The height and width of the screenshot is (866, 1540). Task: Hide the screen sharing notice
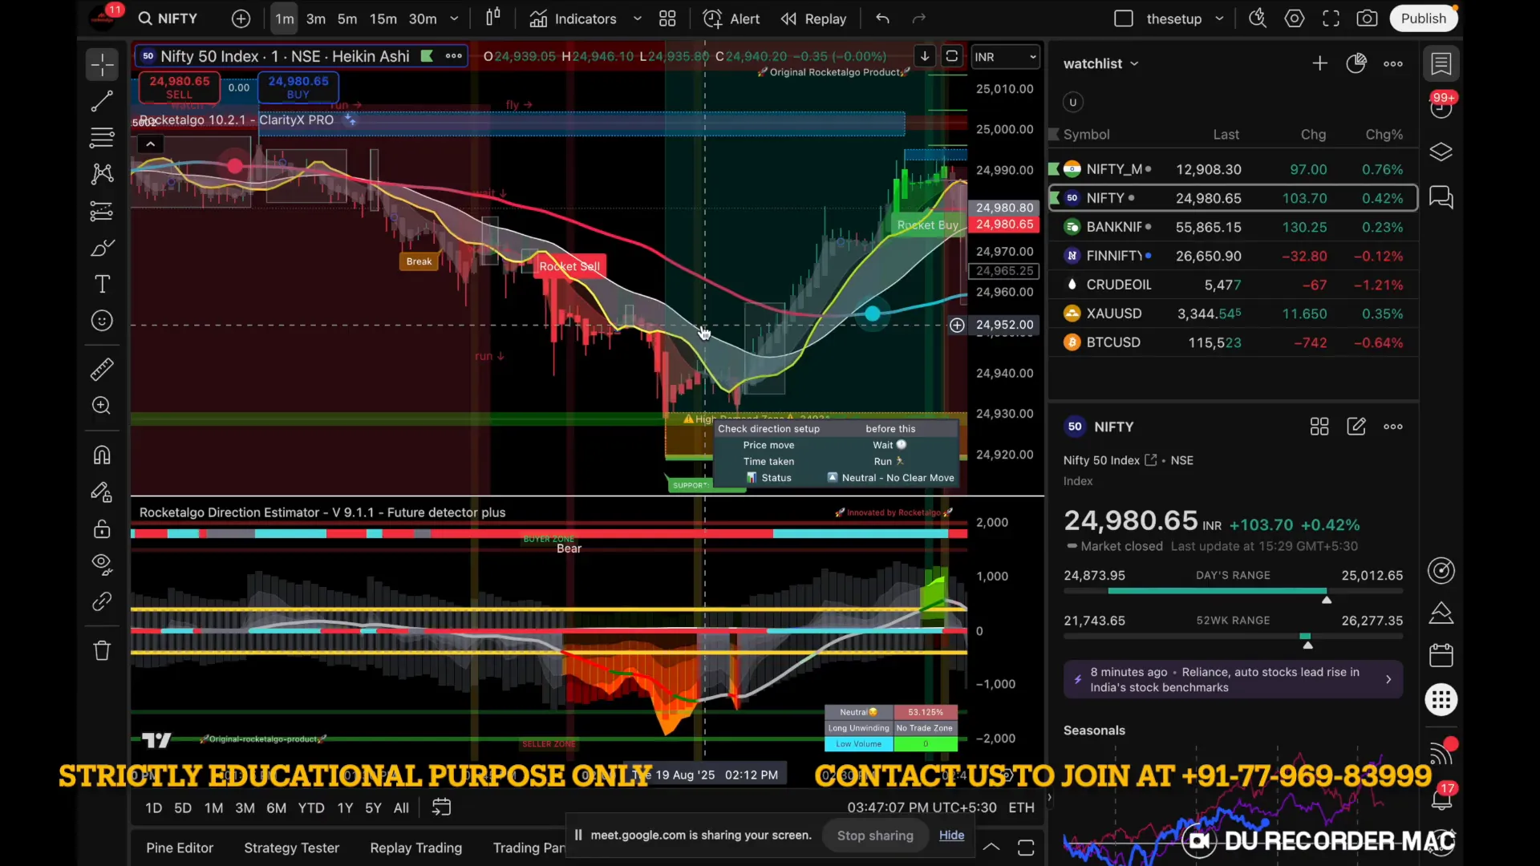(951, 836)
